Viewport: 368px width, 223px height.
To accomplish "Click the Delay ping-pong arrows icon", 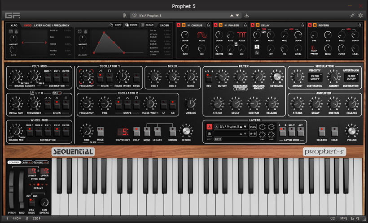I will 257,53.
